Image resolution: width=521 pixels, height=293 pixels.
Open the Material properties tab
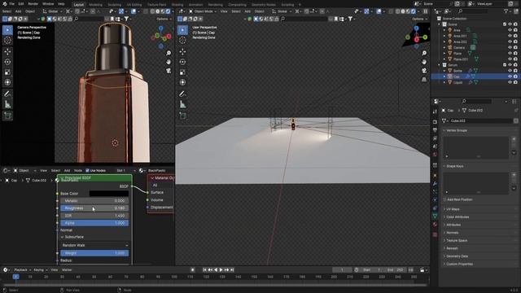[x=435, y=225]
